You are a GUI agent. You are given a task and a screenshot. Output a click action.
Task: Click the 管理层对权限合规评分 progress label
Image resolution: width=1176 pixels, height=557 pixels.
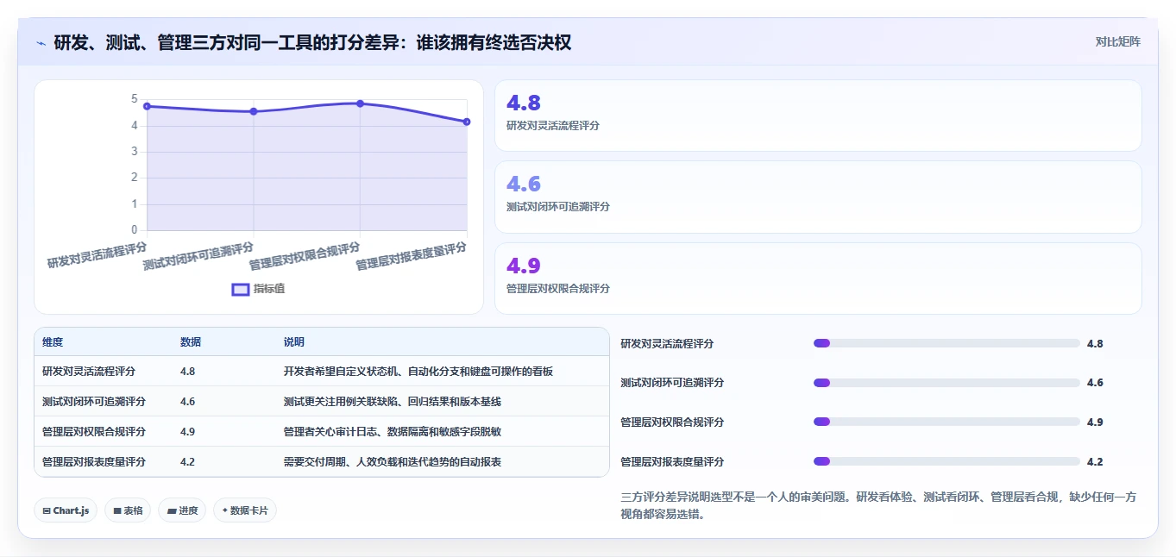pyautogui.click(x=672, y=422)
